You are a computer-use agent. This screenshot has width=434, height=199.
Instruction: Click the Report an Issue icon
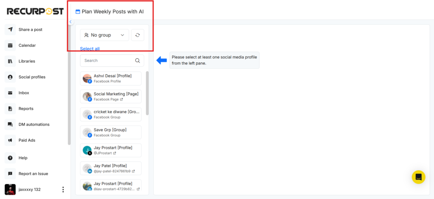[x=10, y=174]
